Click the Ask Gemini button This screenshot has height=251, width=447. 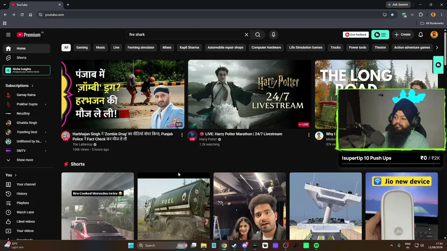[x=398, y=5]
